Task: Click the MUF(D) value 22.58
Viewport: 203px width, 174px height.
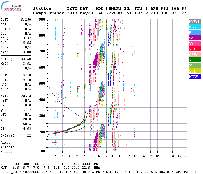Action: coord(26,59)
